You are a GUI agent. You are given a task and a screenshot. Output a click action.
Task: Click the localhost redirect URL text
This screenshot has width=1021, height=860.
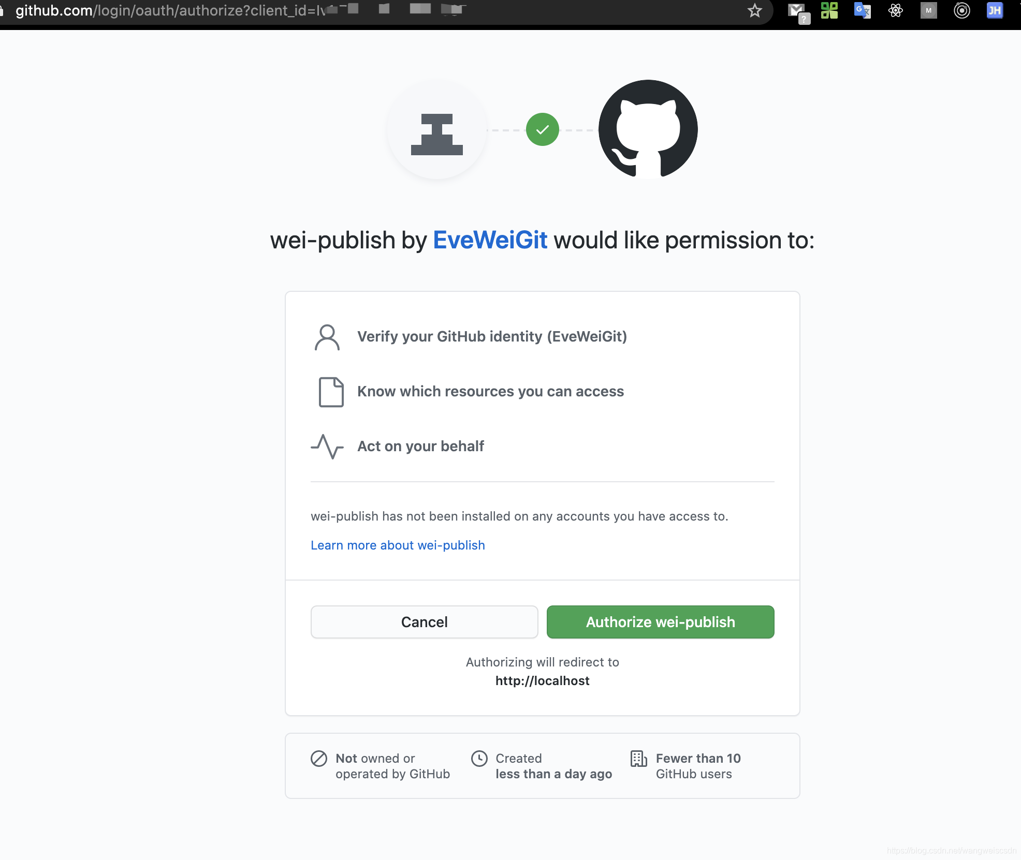click(543, 680)
